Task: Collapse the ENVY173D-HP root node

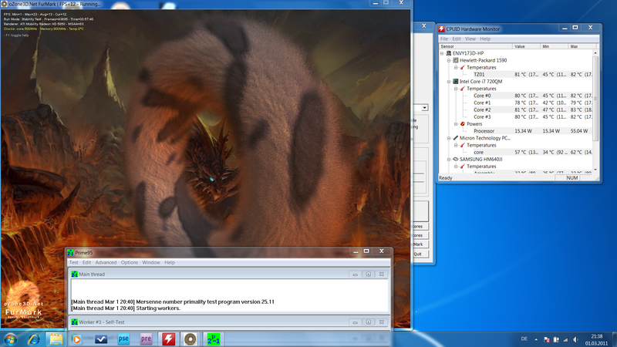Action: 442,53
